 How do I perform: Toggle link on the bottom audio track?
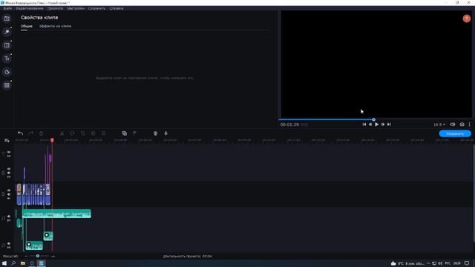9,247
